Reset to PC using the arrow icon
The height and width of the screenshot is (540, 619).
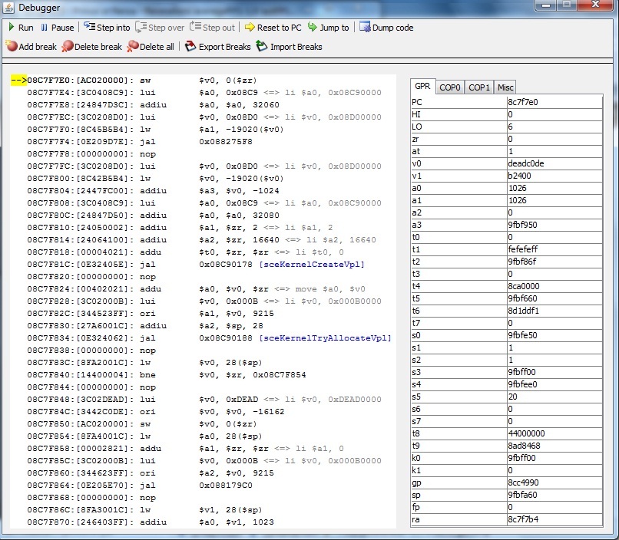click(250, 28)
